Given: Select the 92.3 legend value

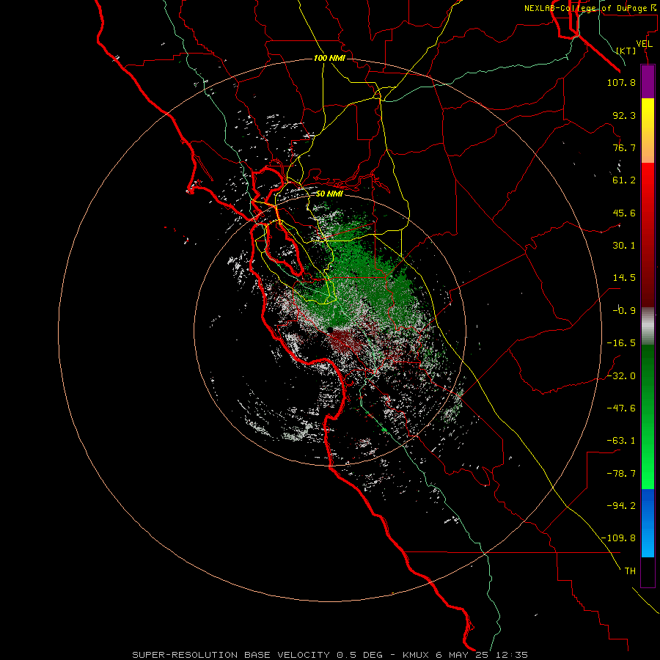Looking at the screenshot, I should tap(624, 115).
